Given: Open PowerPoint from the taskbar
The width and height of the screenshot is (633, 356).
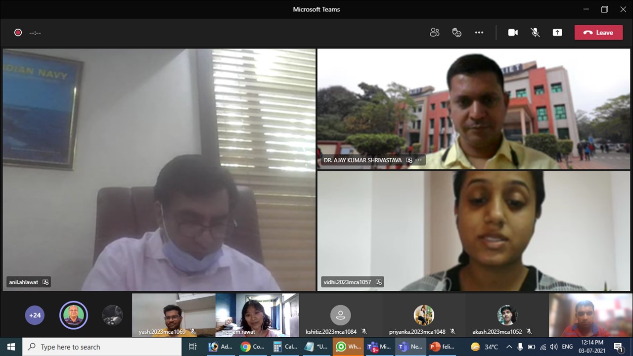Looking at the screenshot, I should pos(442,347).
